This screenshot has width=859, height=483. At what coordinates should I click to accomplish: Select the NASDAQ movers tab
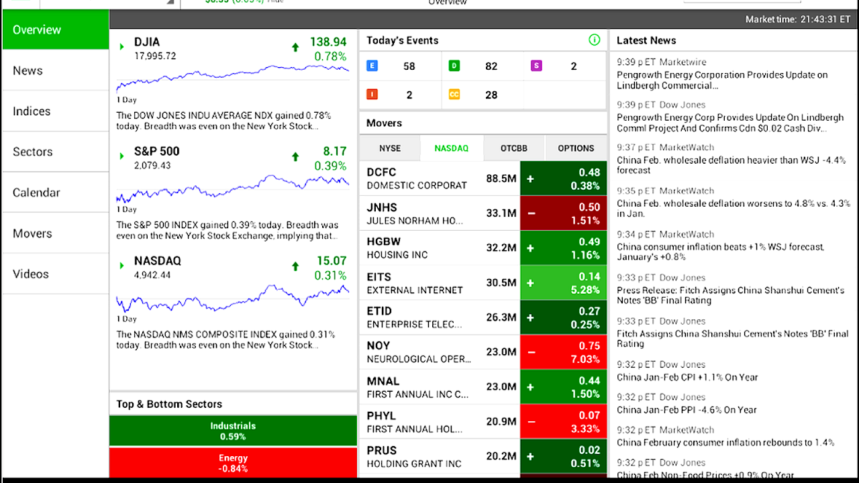click(x=452, y=148)
